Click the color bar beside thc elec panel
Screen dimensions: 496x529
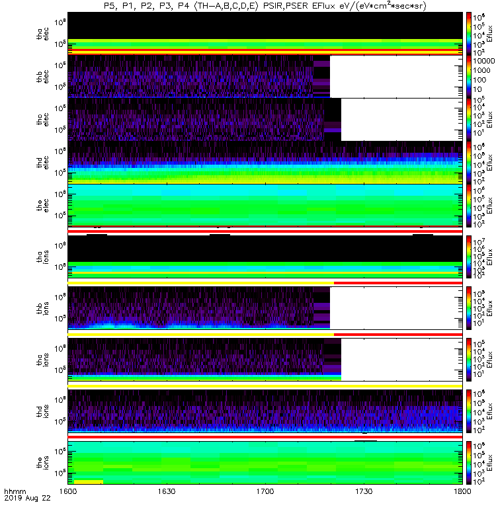point(469,120)
